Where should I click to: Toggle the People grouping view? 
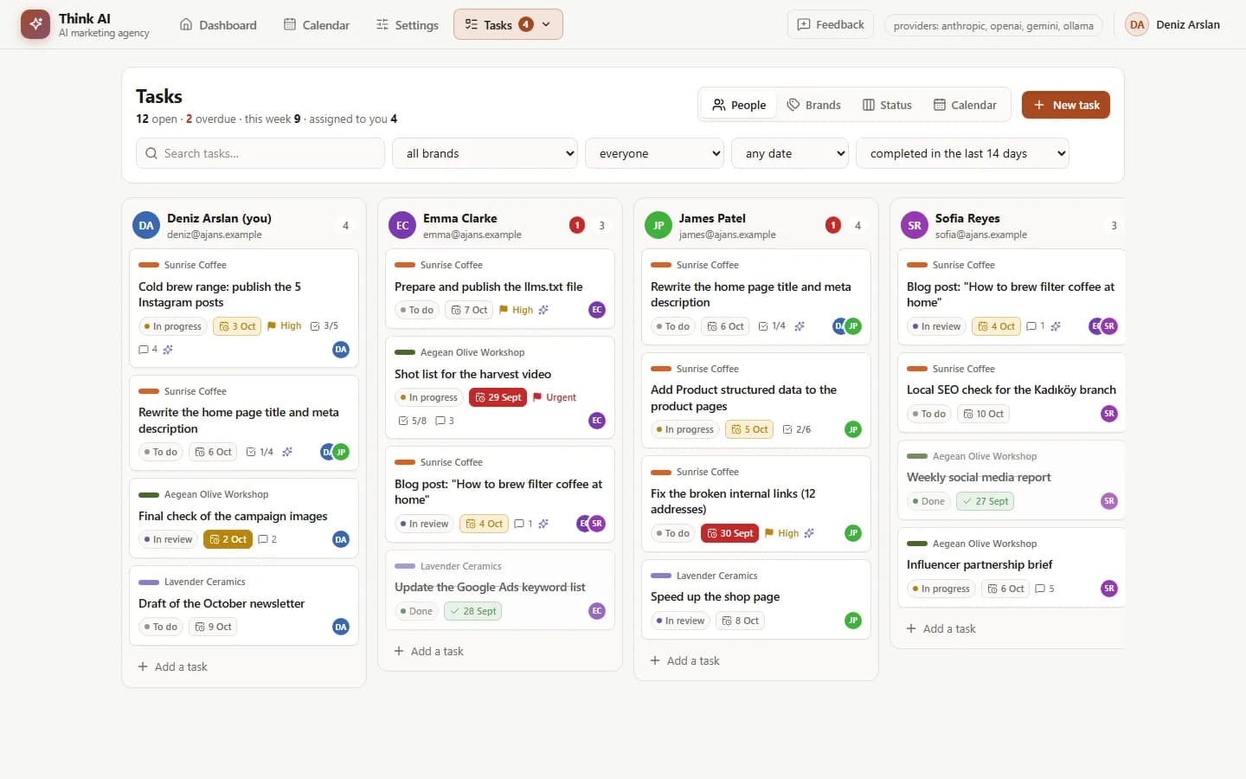(739, 105)
